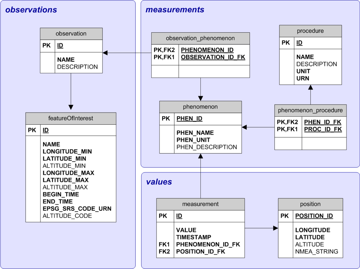This screenshot has height=269, width=360.
Task: Click the measurement table title
Action: [x=200, y=204]
